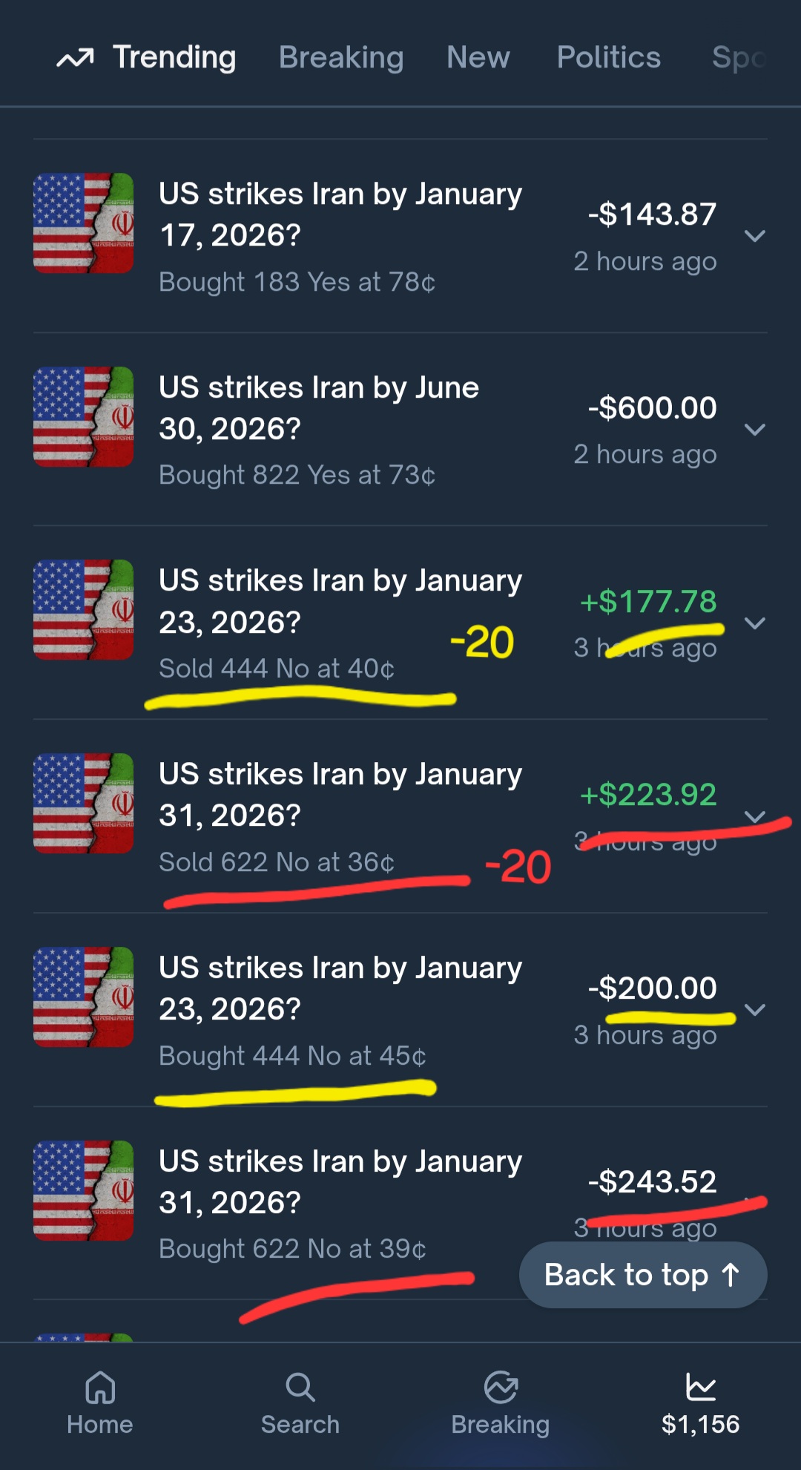Open "US strikes Iran by June 30, 2026?" market
Viewport: 801px width, 1470px height.
(x=319, y=408)
